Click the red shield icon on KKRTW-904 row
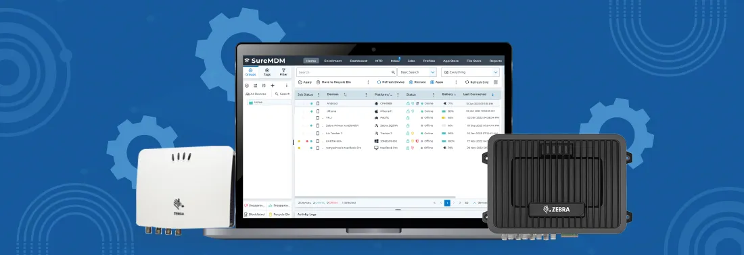 [x=417, y=141]
